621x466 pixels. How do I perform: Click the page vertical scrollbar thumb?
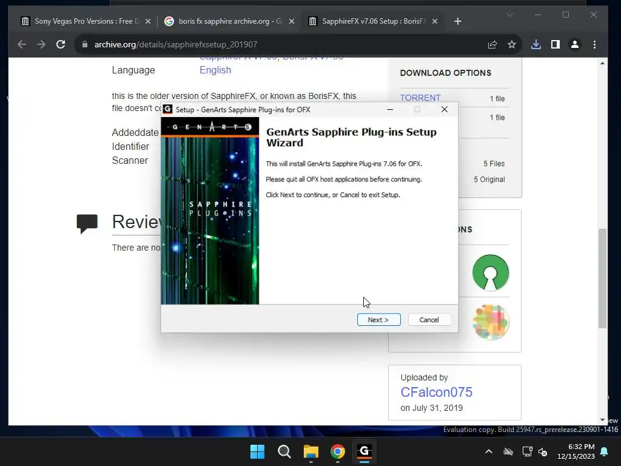(x=602, y=278)
